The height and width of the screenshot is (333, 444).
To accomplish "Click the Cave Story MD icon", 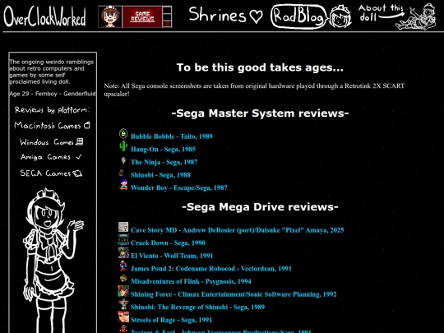I will (123, 227).
